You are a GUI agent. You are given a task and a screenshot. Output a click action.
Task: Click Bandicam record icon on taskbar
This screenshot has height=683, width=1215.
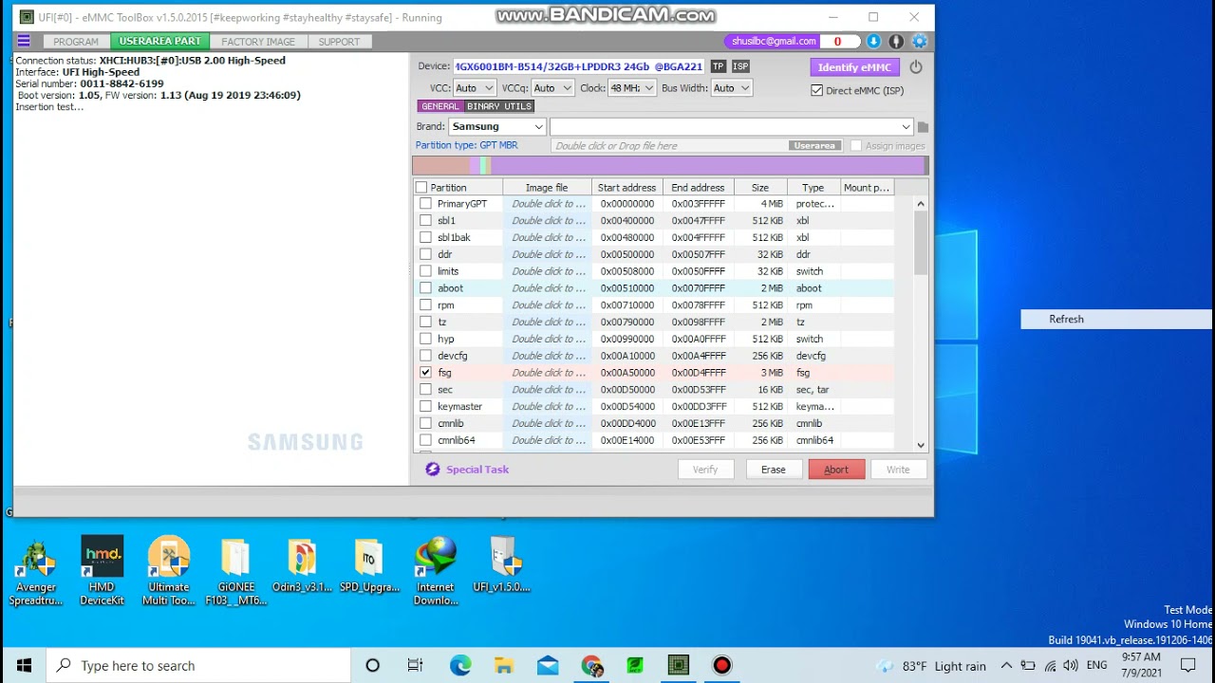[x=722, y=666]
